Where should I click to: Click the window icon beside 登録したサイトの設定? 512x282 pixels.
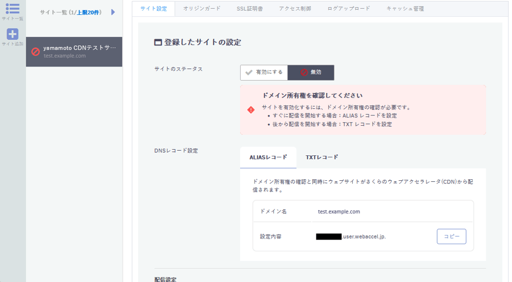coord(158,42)
